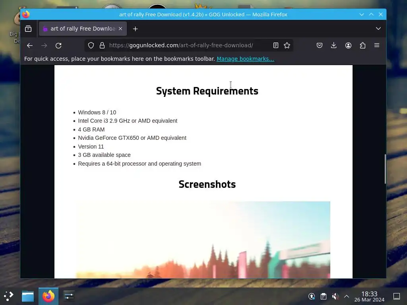Click the Firefox logo in the title bar
407x305 pixels.
coord(26,15)
